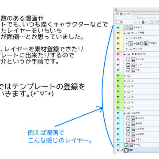Select the folder row named セリフ/枠線

[138, 33]
